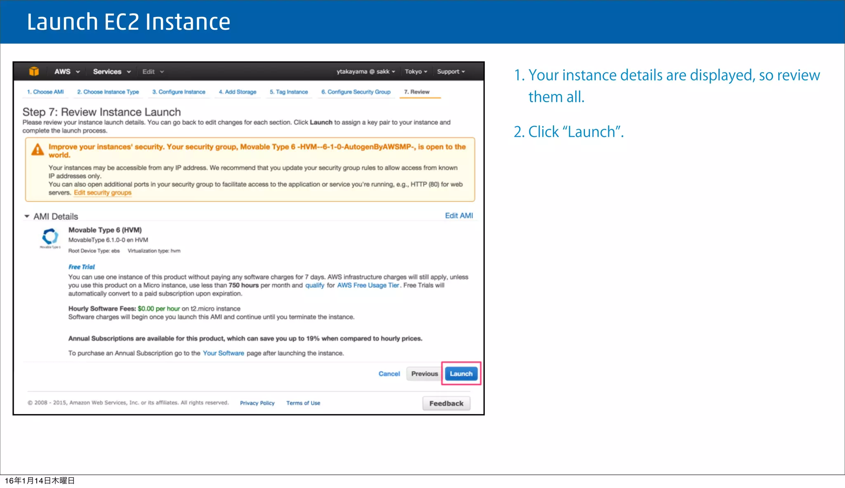The height and width of the screenshot is (488, 845).
Task: Open the Edit dropdown in navbar
Action: (x=153, y=71)
